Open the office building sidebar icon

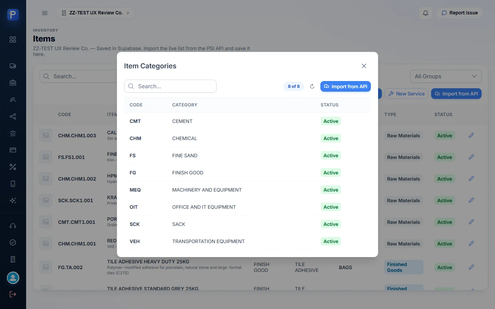(x=13, y=259)
